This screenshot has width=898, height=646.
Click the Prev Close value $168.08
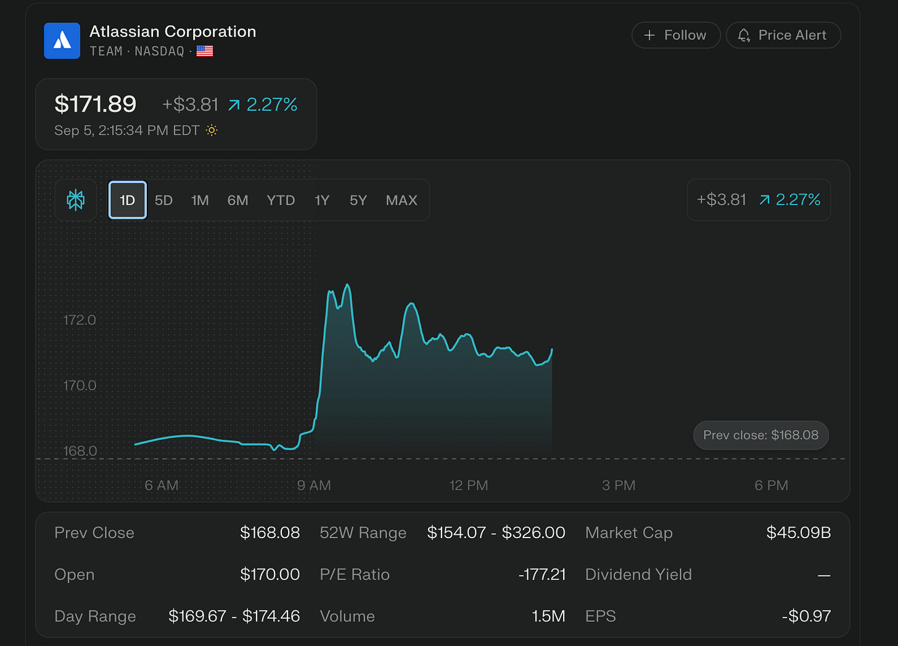(270, 533)
